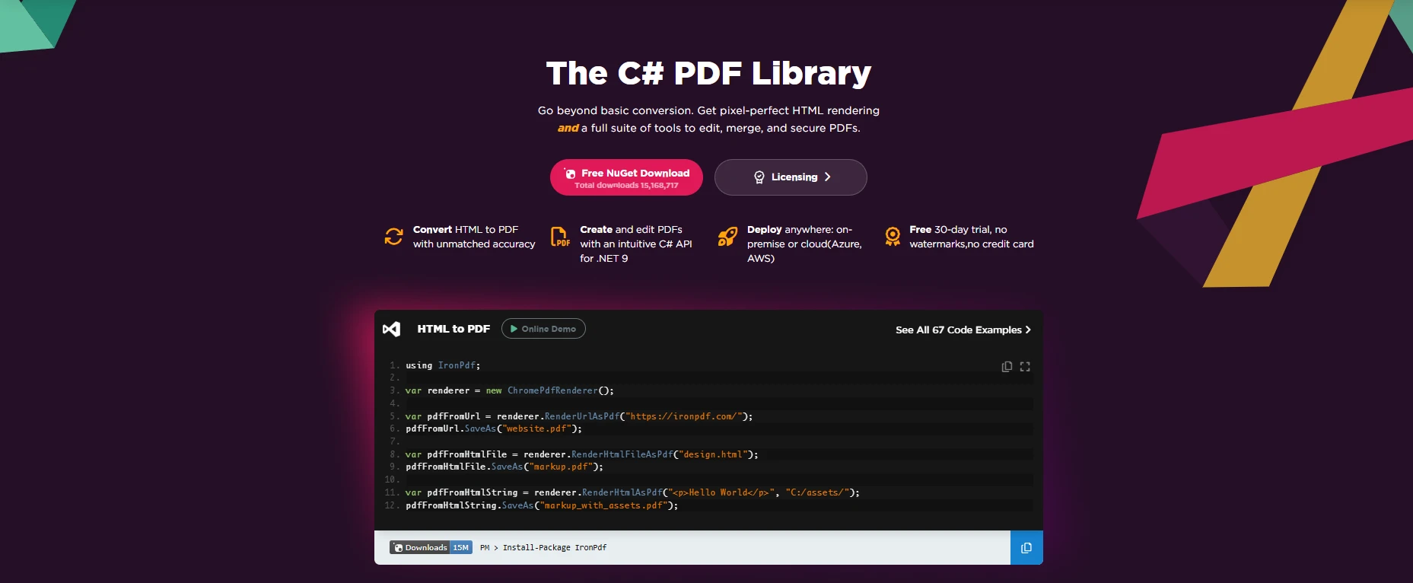Open See All 67 Code Examples link
This screenshot has width=1413, height=583.
[958, 330]
